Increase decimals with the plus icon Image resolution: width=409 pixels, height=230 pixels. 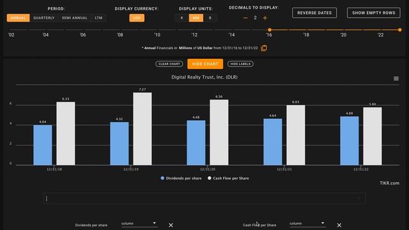(265, 18)
